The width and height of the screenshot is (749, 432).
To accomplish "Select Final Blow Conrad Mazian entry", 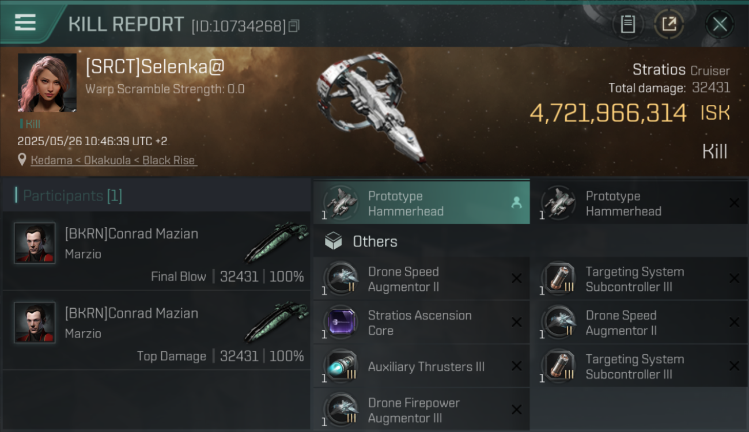I will point(156,251).
